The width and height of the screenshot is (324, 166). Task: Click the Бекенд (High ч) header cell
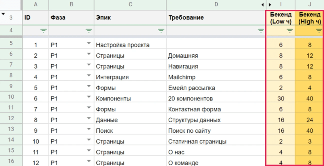click(x=309, y=18)
